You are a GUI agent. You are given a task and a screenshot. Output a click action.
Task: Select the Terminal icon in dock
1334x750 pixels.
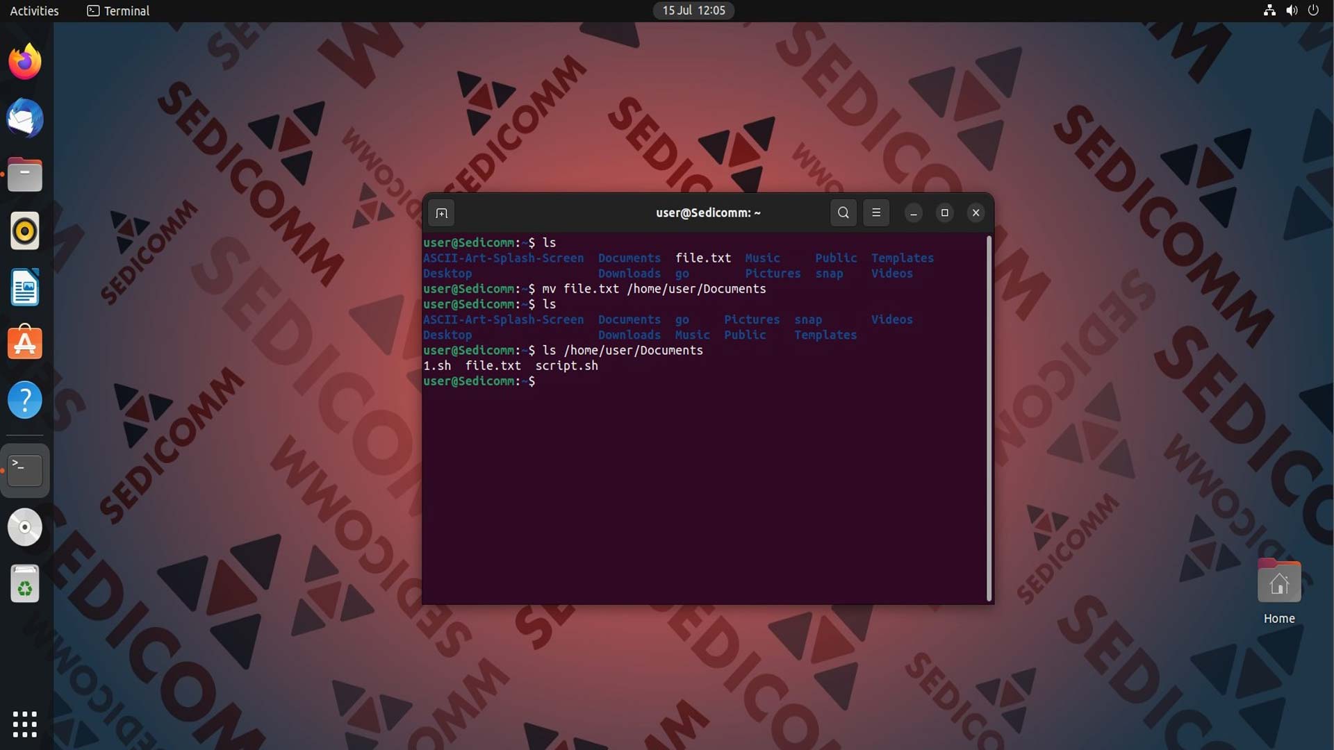[25, 470]
